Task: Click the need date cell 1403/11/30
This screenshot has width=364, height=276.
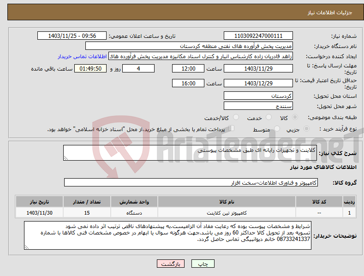Action: coord(39,213)
